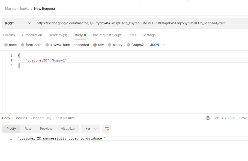Screen dimensions: 248x161
Task: Click the closing brace on line 3
Action: pos(19,65)
